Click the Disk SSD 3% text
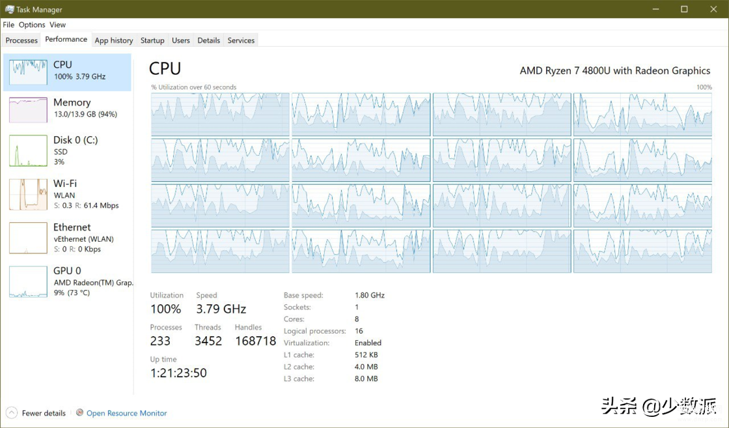729x428 pixels. pyautogui.click(x=61, y=157)
